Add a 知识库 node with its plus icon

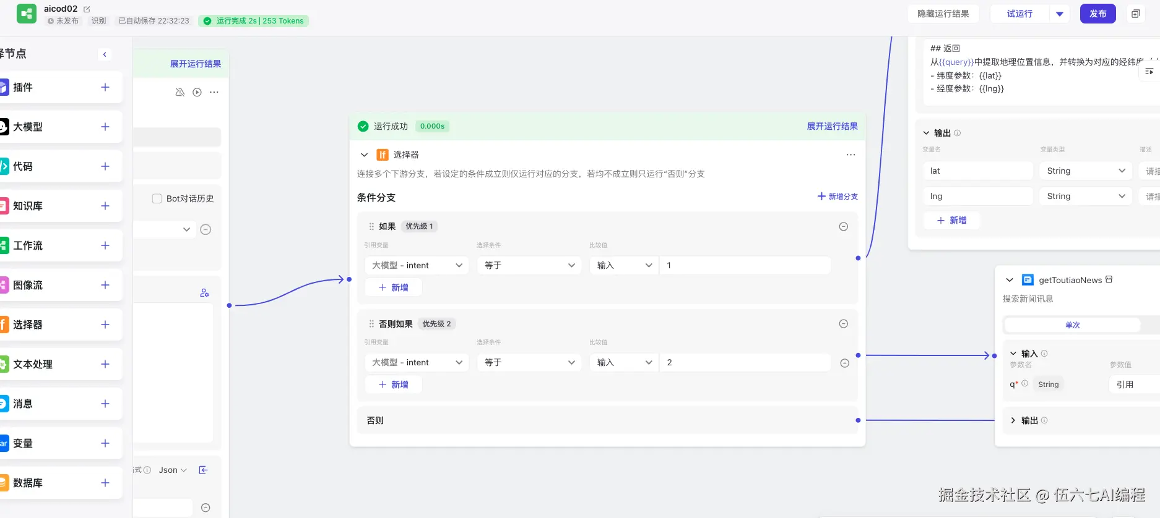(x=105, y=206)
